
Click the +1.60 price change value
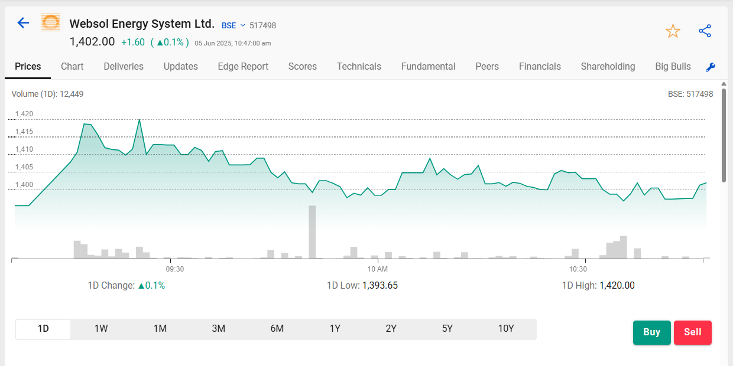point(133,43)
